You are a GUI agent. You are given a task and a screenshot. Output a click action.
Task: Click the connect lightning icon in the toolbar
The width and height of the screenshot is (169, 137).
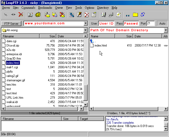[x=6, y=15]
